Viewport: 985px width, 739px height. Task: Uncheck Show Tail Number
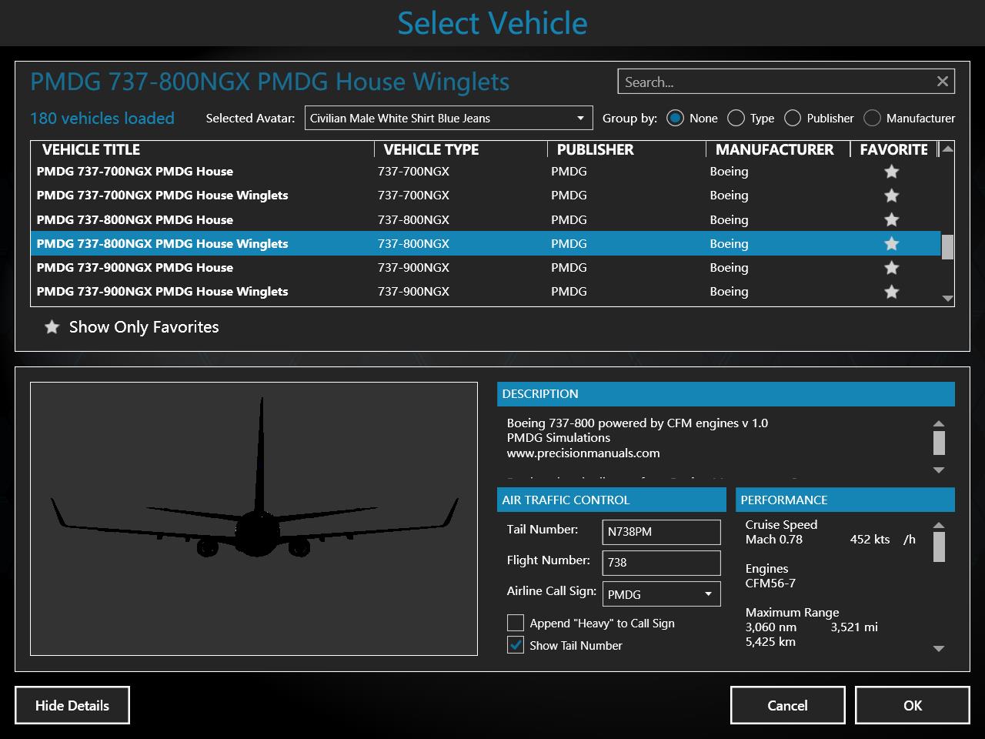(516, 645)
